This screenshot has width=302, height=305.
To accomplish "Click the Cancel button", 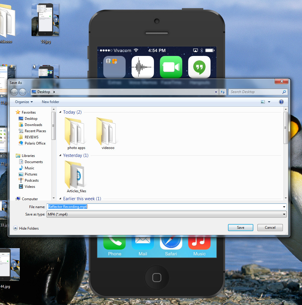I will (x=270, y=228).
